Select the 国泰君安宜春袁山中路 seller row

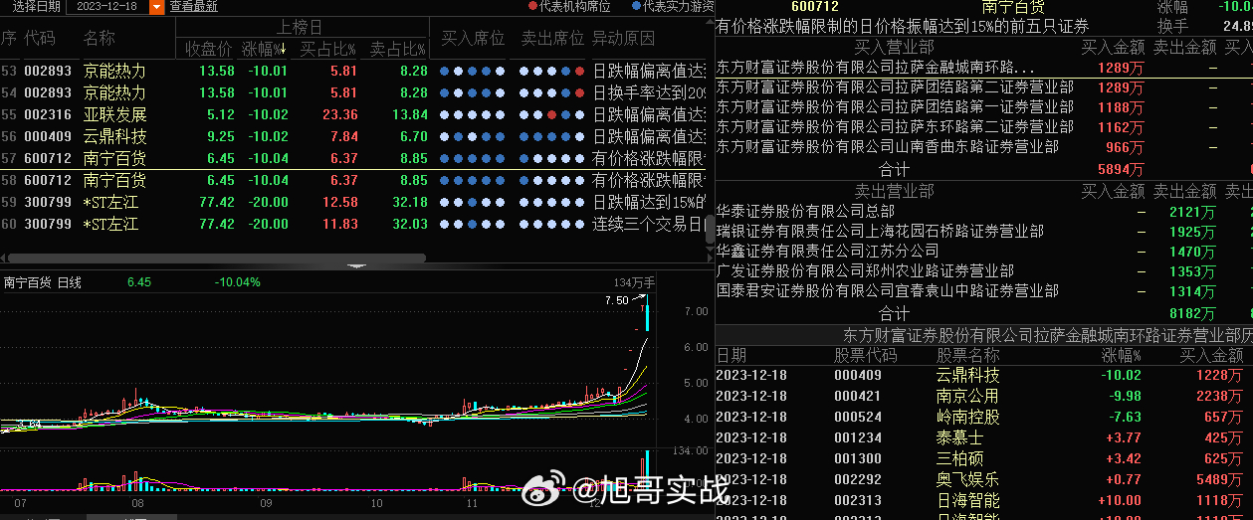[983, 290]
